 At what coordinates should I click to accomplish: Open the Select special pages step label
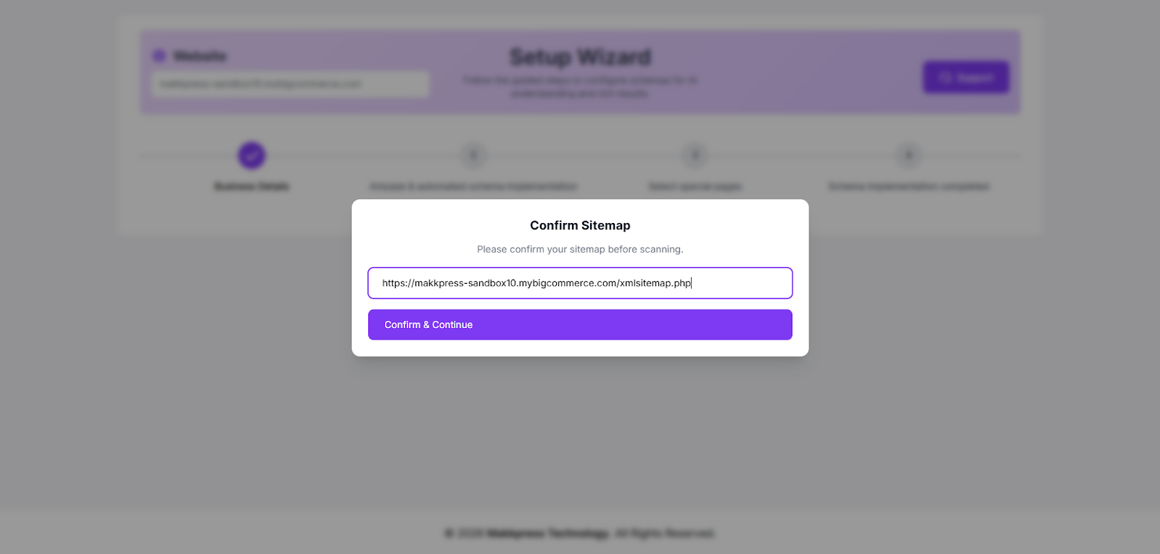pos(695,187)
